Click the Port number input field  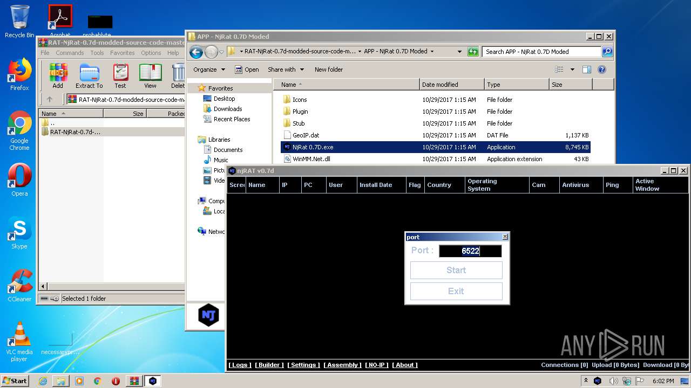[x=470, y=251]
